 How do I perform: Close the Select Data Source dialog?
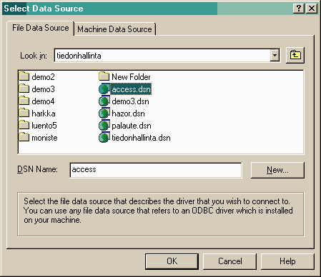pos(312,9)
